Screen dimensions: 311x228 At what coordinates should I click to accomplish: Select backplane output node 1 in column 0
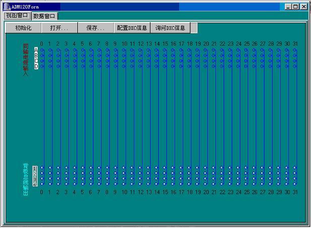tap(42, 168)
